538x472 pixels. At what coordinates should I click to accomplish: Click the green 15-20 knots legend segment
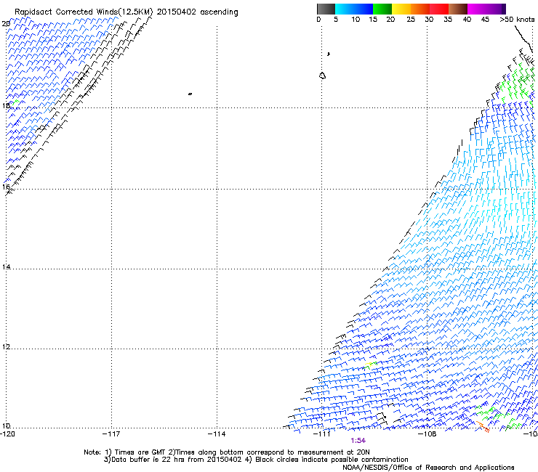(382, 9)
